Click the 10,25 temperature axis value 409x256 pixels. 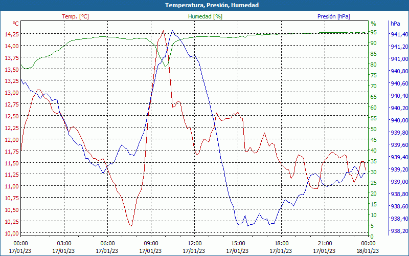12,222
